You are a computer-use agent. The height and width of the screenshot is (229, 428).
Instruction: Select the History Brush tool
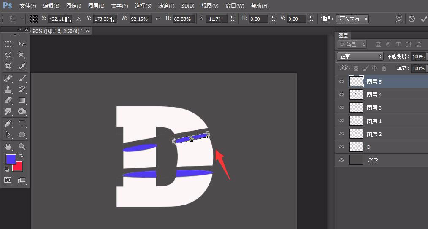(x=22, y=89)
